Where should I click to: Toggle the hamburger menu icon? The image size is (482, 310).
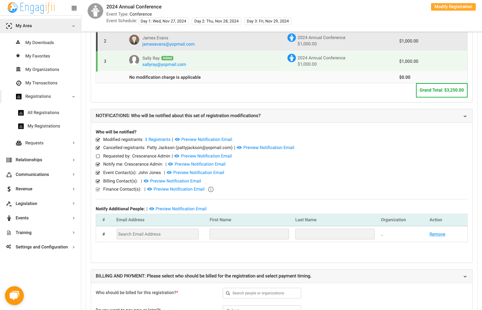click(x=74, y=8)
